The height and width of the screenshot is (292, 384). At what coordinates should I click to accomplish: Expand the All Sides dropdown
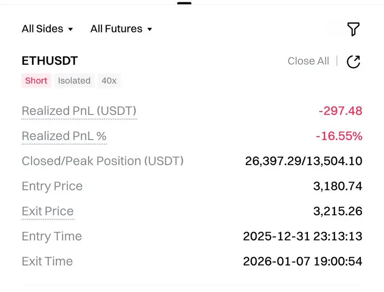pos(47,29)
